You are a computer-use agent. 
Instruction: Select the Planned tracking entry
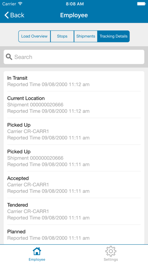tap(74, 235)
